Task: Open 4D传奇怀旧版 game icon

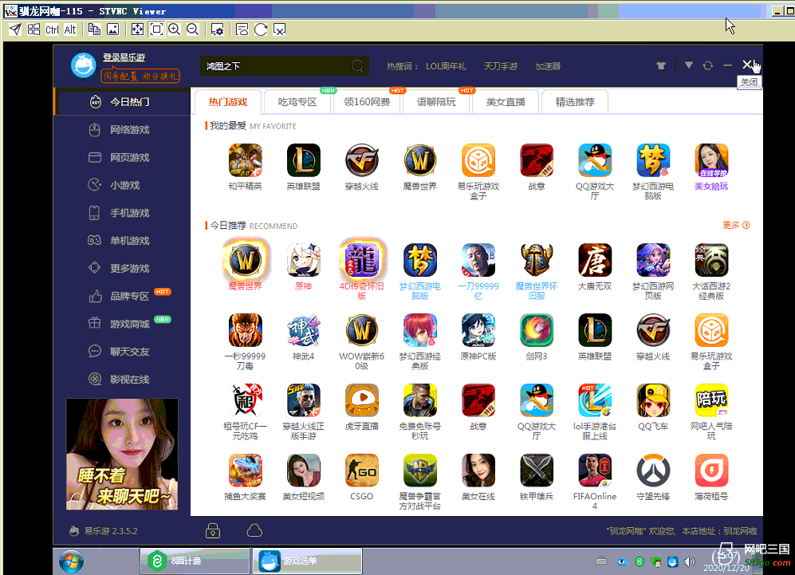Action: point(361,260)
